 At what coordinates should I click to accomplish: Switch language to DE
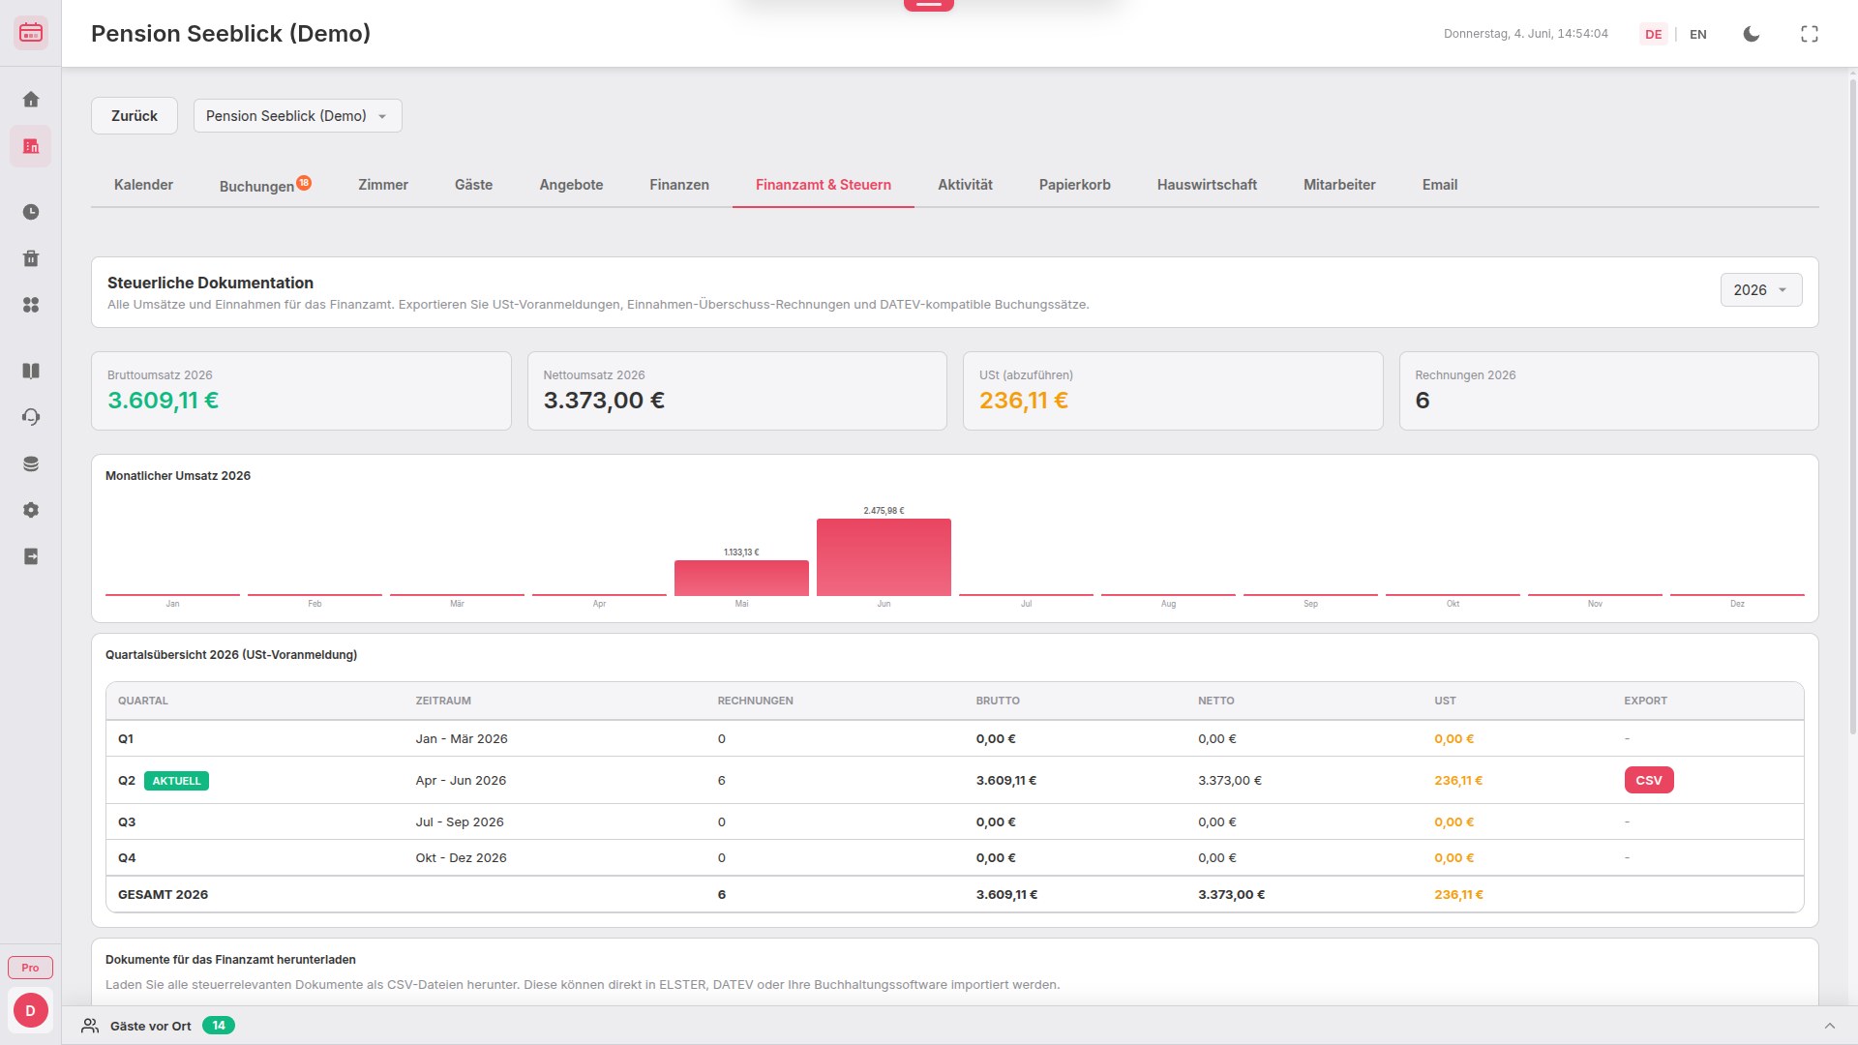[1654, 34]
